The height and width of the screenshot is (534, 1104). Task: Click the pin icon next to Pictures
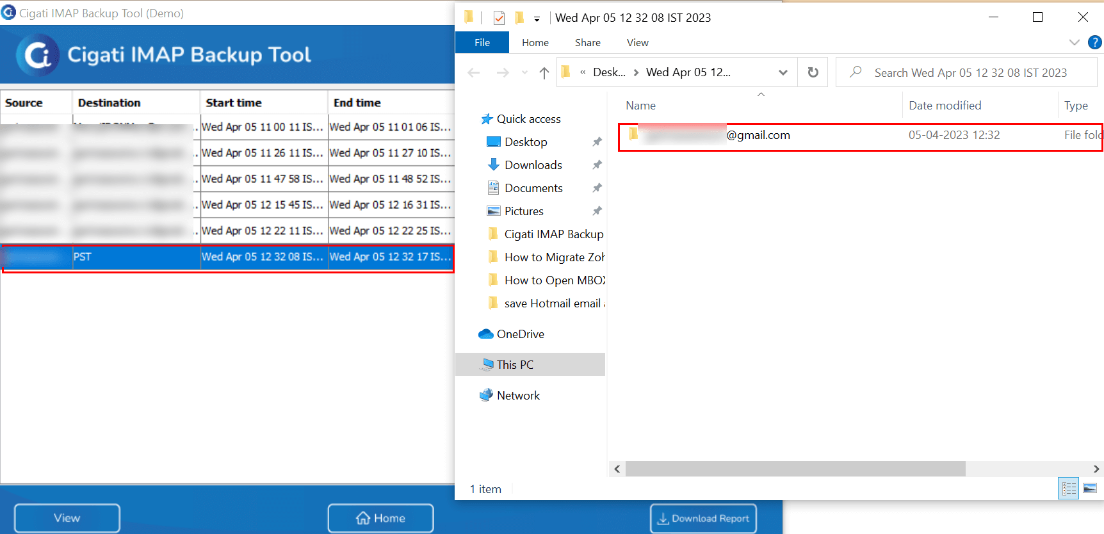point(597,211)
